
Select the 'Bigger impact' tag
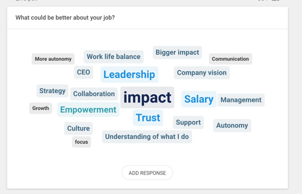click(x=177, y=52)
